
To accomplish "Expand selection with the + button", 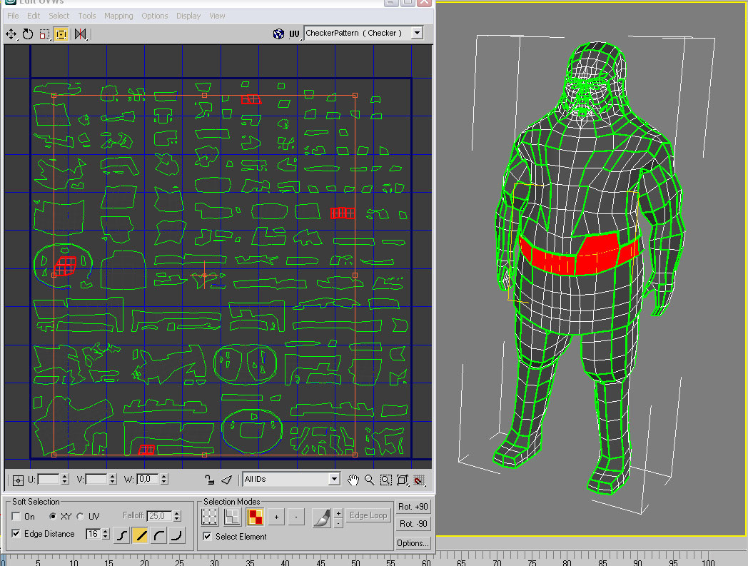I will [276, 517].
